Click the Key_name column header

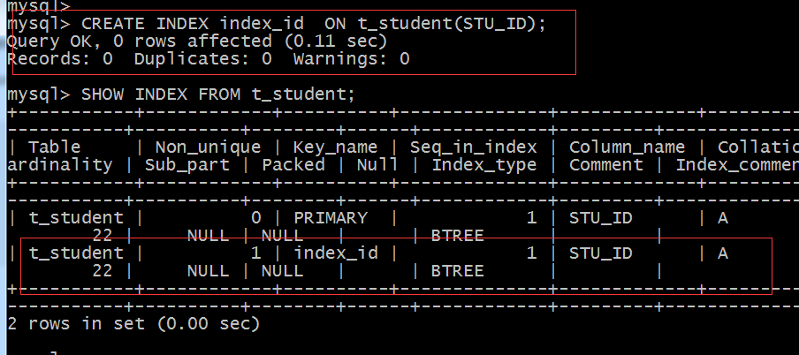(335, 147)
